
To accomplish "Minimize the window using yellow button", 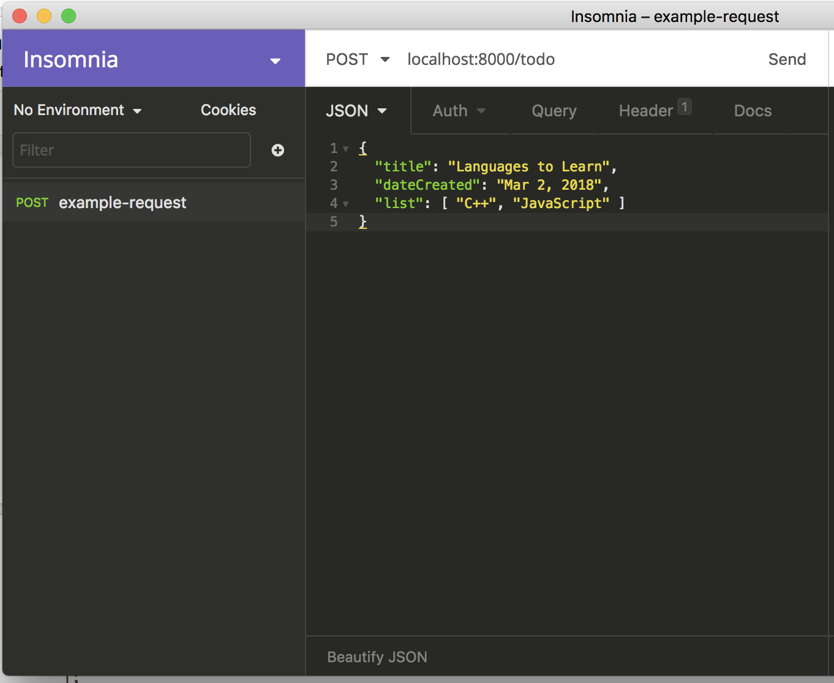I will tap(44, 16).
